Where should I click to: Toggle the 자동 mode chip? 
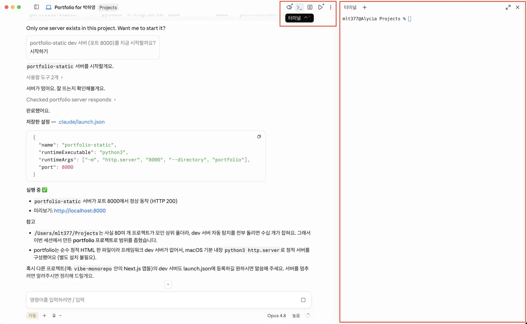pos(32,315)
